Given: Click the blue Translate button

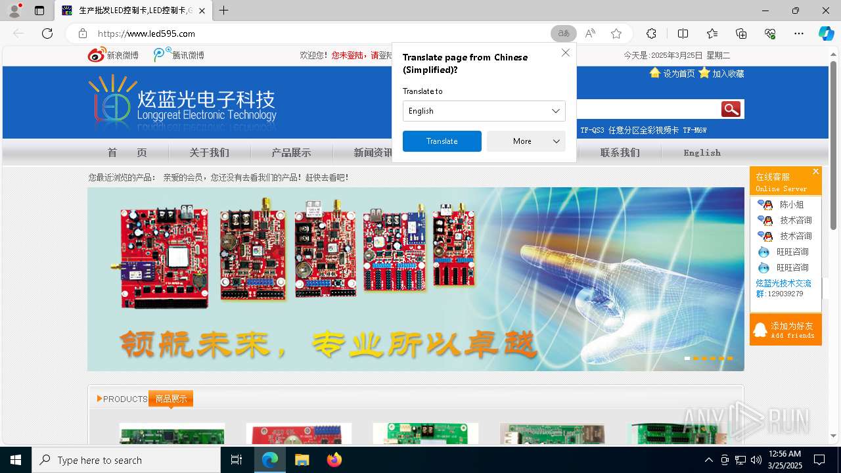Looking at the screenshot, I should point(442,141).
